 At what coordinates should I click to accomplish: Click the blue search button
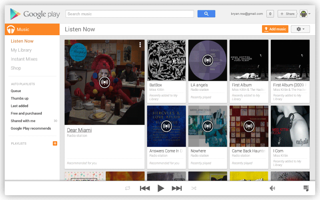(206, 14)
